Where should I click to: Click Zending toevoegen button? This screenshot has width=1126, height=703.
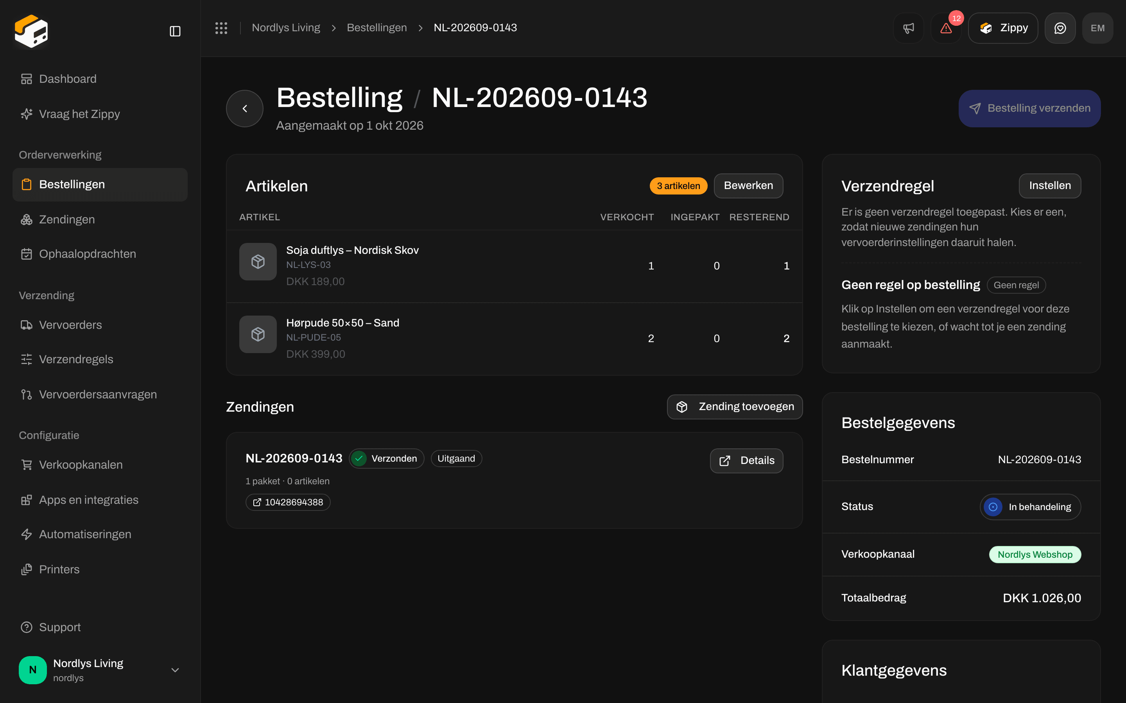[735, 407]
